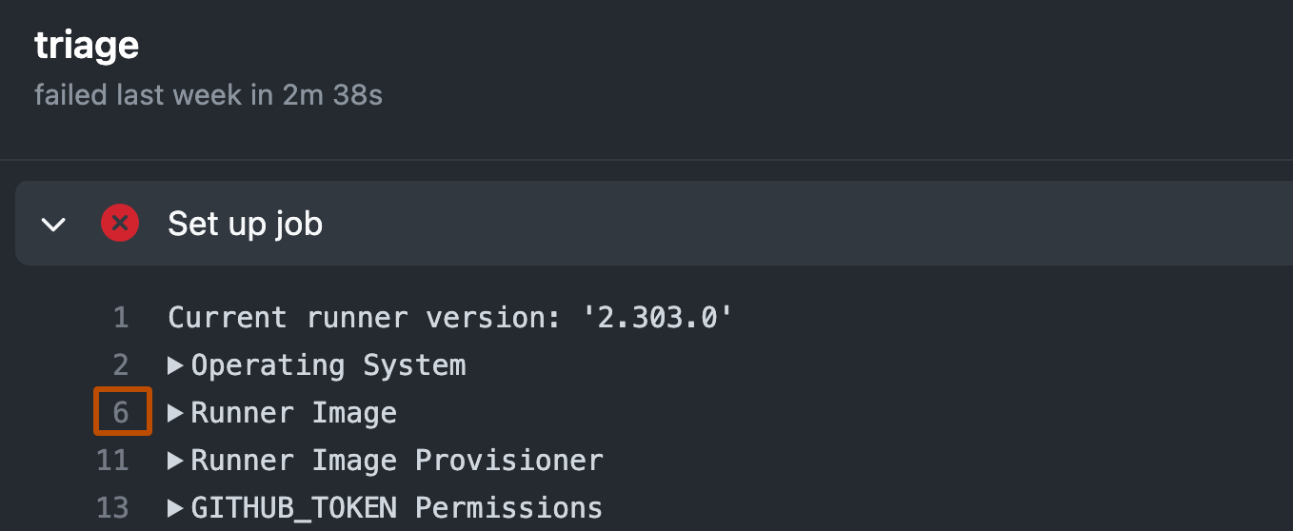1293x531 pixels.
Task: Click the Runner Image group label
Action: pyautogui.click(x=294, y=413)
